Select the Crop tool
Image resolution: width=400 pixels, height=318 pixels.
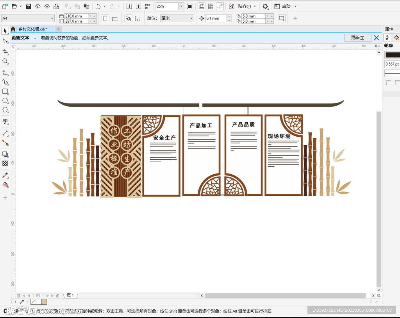(x=5, y=52)
